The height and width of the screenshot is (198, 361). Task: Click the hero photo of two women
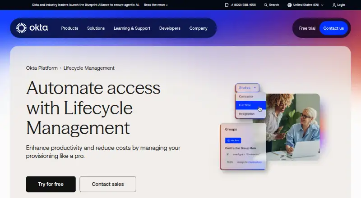pyautogui.click(x=293, y=127)
